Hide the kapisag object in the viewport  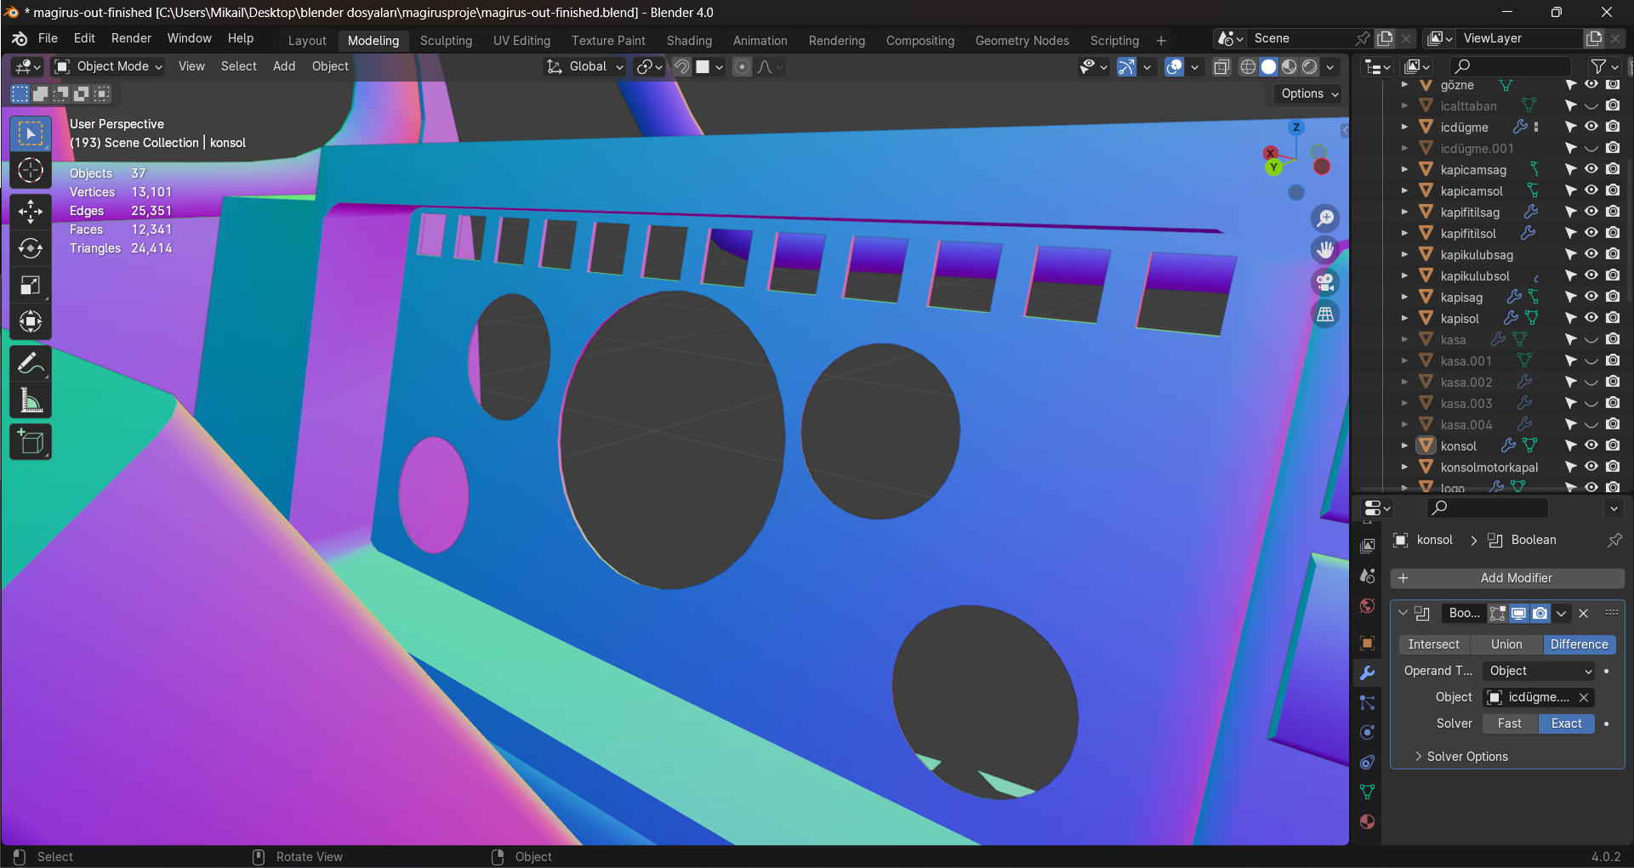tap(1591, 297)
